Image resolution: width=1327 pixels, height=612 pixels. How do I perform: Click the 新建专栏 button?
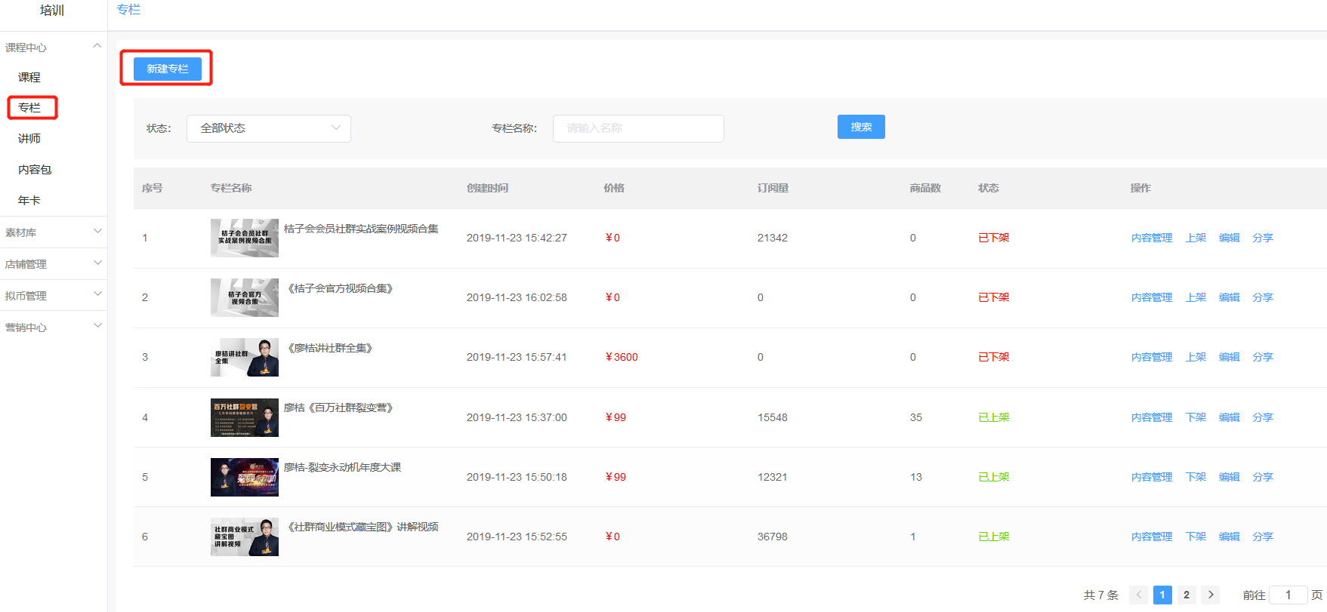(x=167, y=69)
